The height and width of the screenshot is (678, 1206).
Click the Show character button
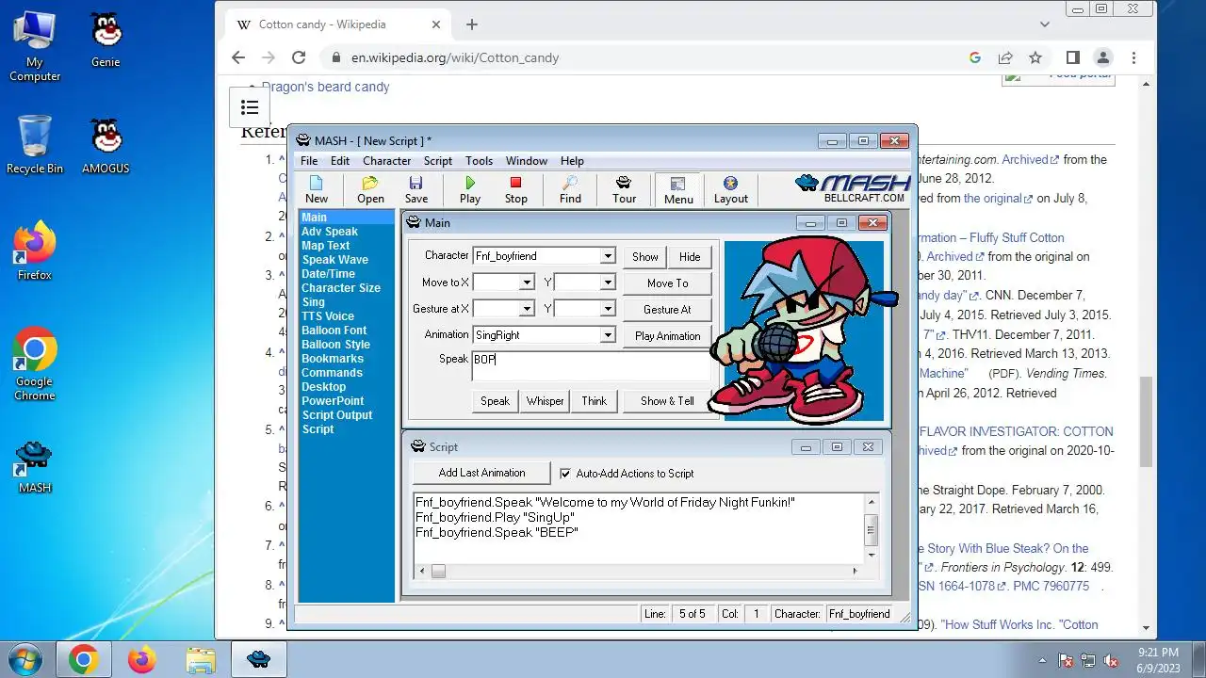(645, 257)
